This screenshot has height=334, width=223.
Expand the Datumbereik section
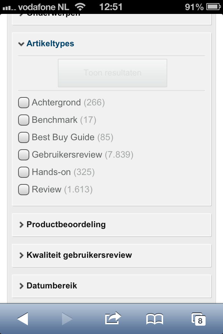tap(111, 286)
